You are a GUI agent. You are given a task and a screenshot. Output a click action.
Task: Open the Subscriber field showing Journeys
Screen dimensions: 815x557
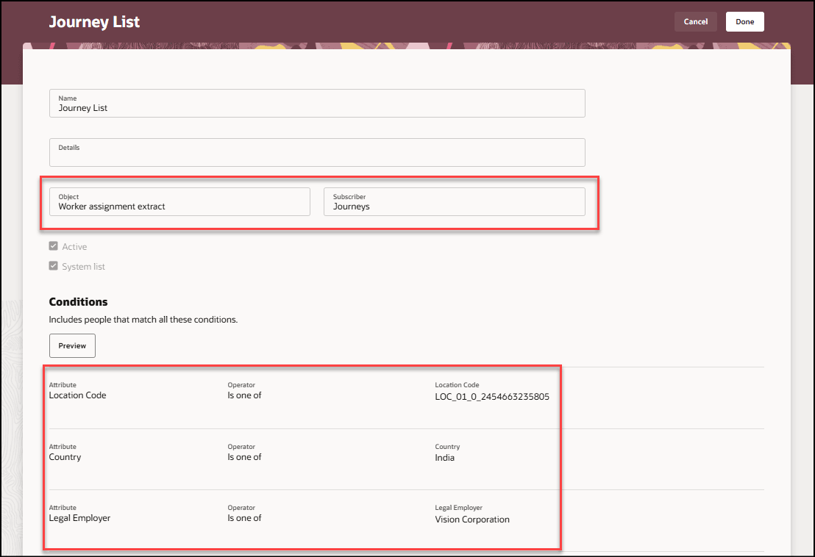[x=455, y=202]
